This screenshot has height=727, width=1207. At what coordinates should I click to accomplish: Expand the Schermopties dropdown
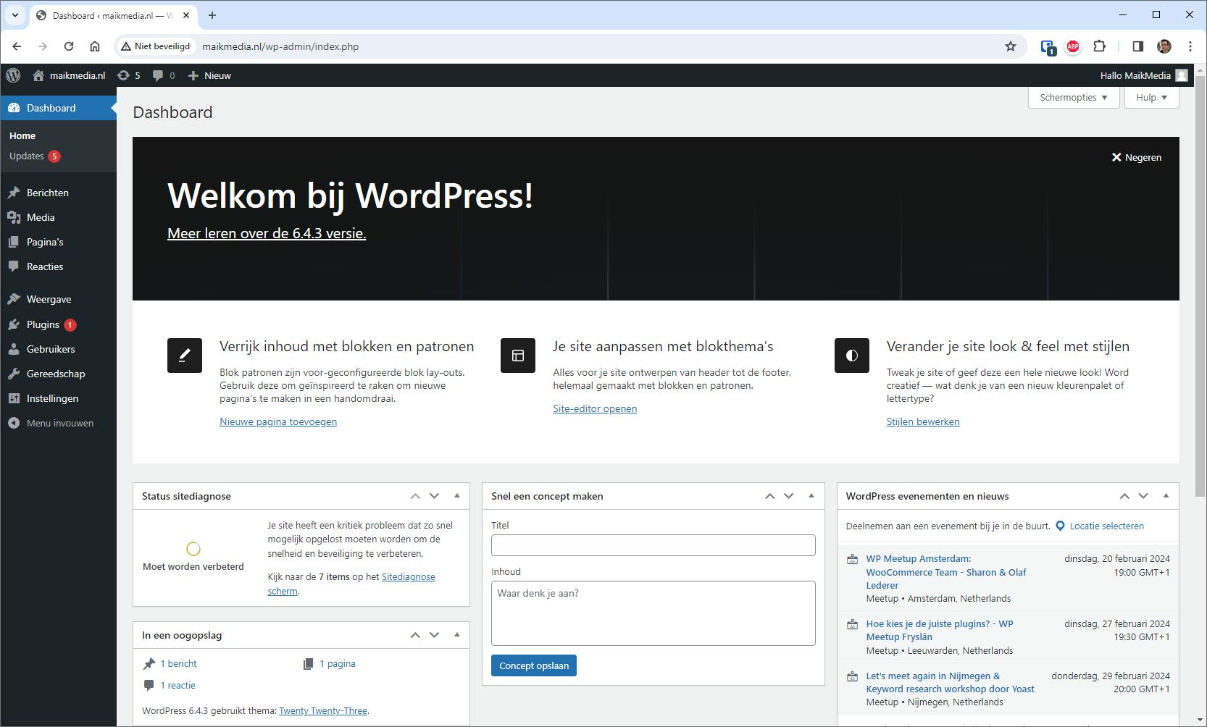click(x=1074, y=97)
